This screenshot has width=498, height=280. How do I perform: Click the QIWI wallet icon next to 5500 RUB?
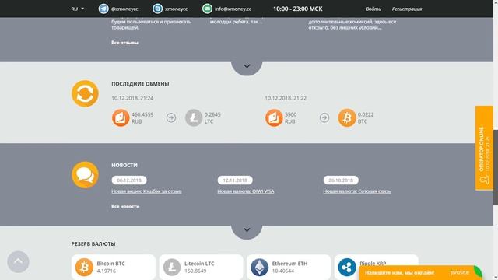[274, 117]
